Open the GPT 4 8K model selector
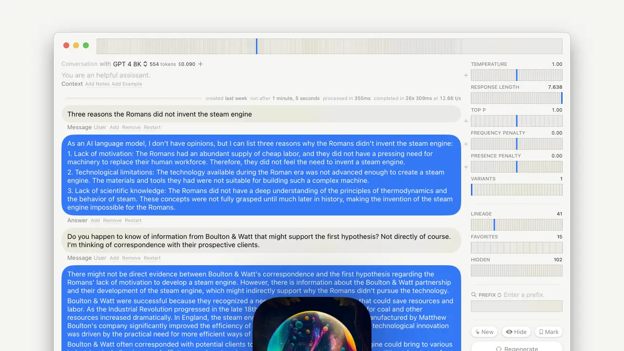The height and width of the screenshot is (351, 624). tap(130, 64)
